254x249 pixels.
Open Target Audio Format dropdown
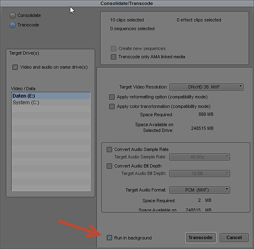click(200, 190)
